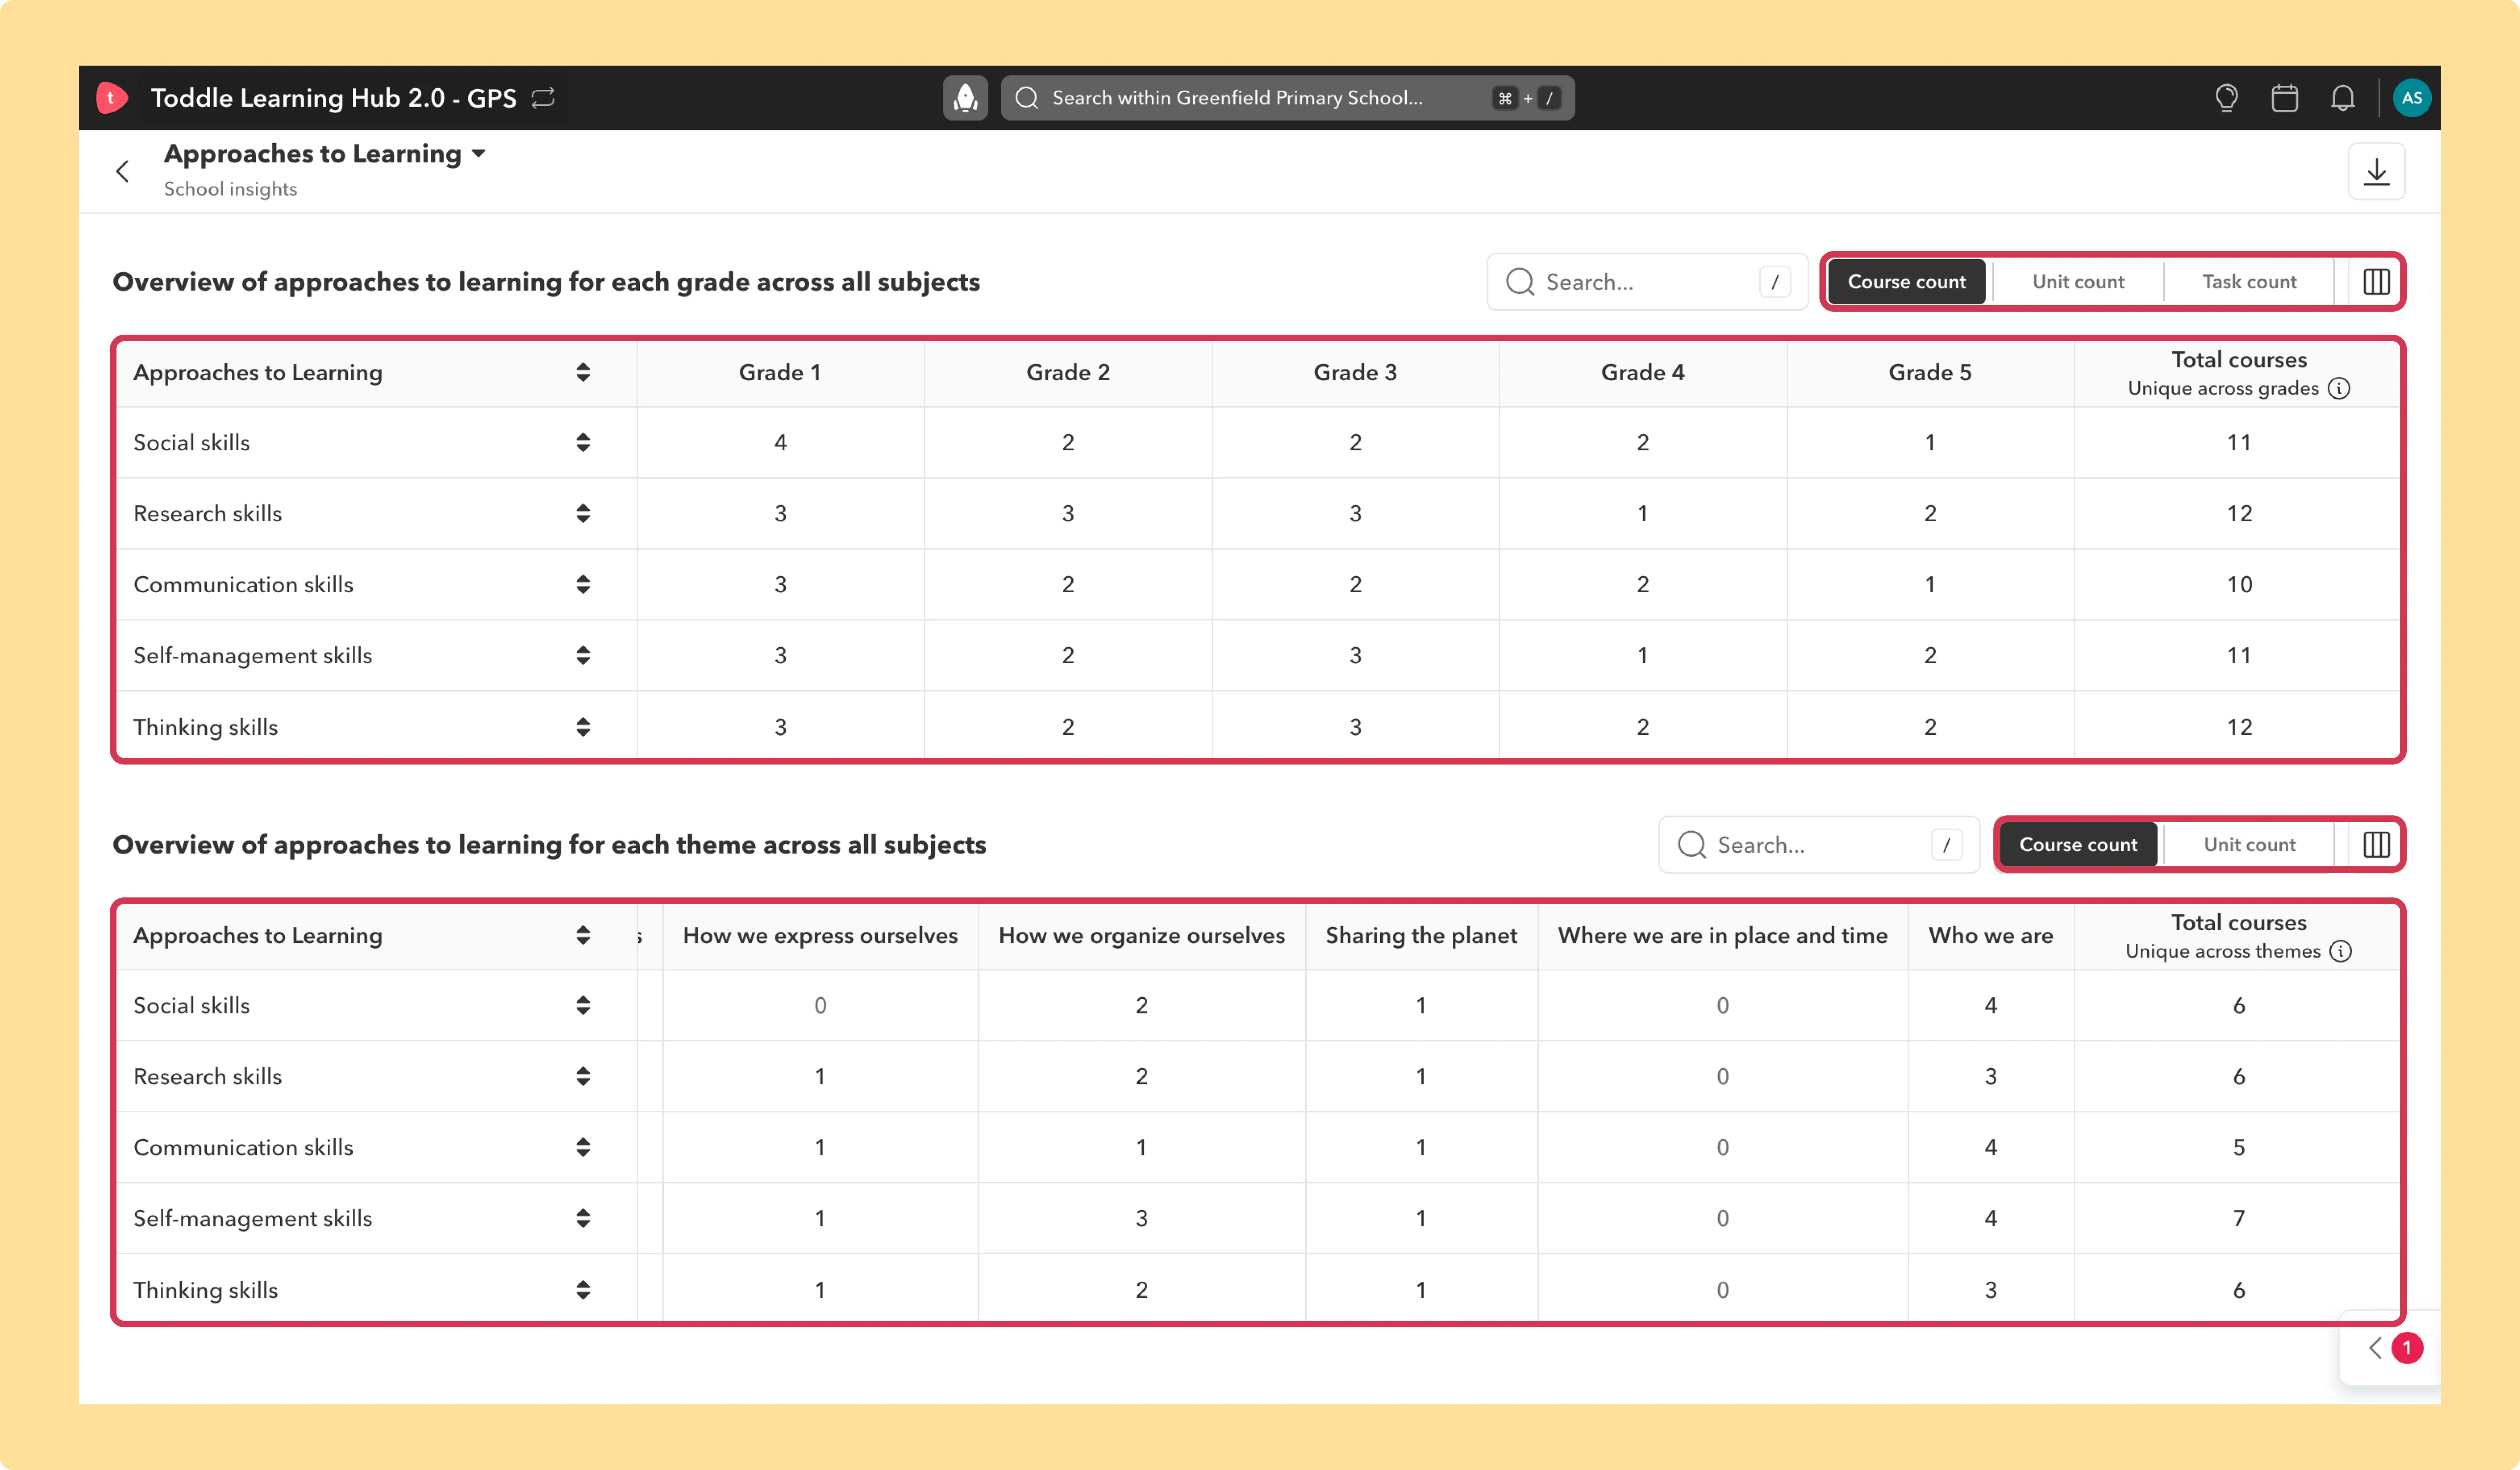This screenshot has height=1470, width=2520.
Task: Expand Social skills row in grade table
Action: (583, 442)
